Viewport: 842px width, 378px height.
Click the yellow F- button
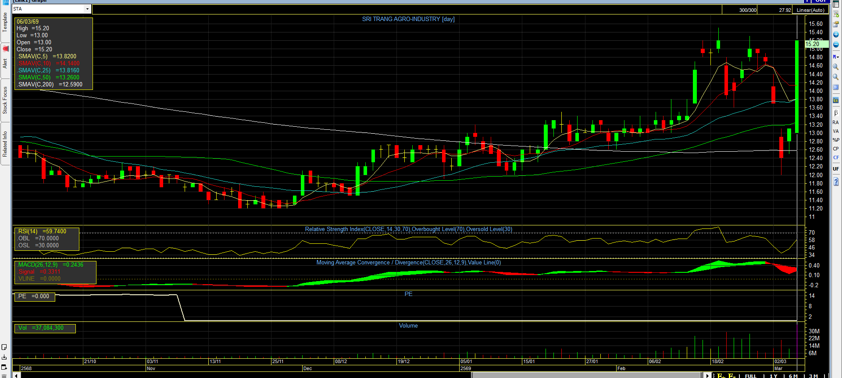tap(732, 376)
